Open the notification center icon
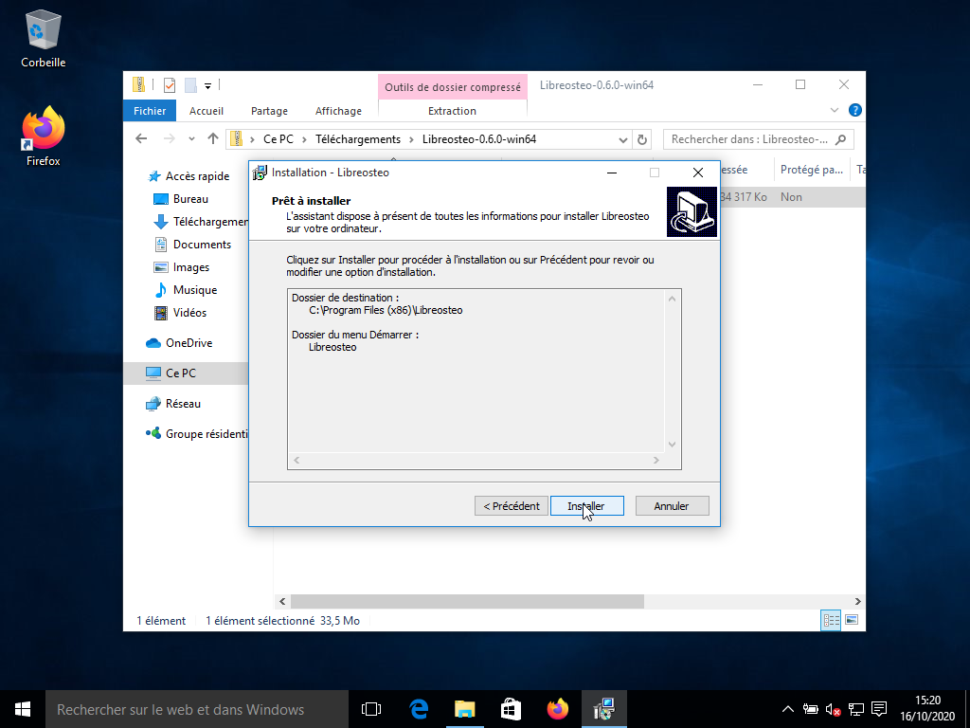This screenshot has height=728, width=970. point(878,709)
